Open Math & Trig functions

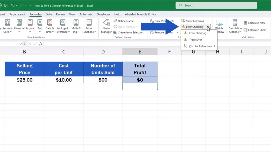pos(76,26)
